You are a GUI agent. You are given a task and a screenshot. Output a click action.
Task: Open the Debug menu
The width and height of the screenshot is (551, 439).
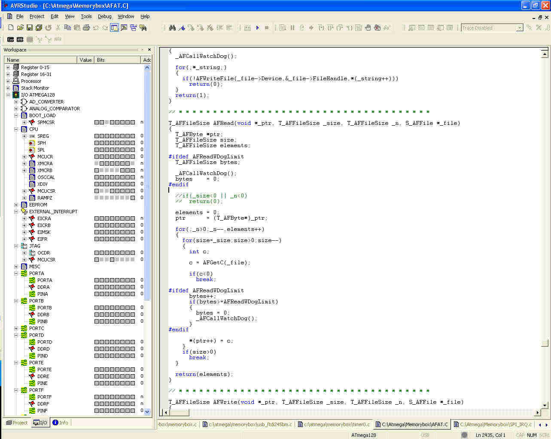tap(104, 16)
